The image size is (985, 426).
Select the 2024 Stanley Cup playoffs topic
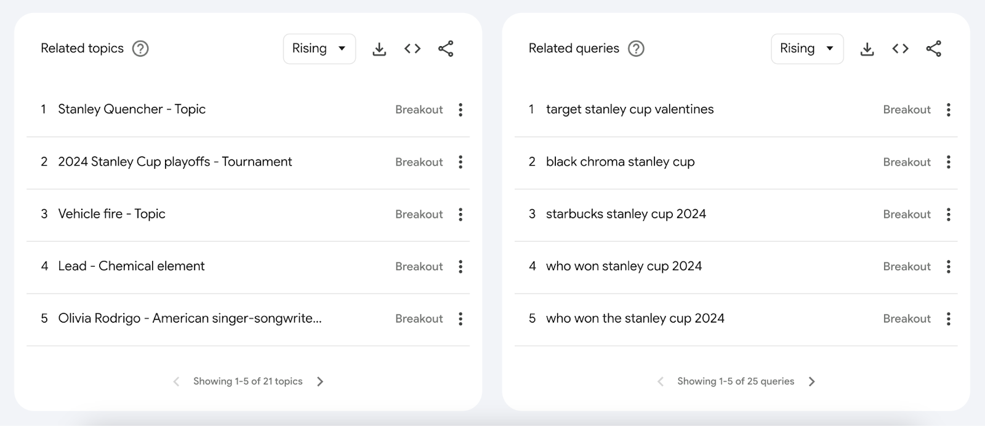[175, 162]
